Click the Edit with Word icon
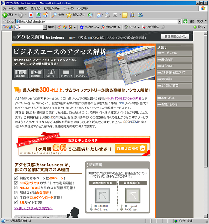The height and width of the screenshot is (224, 209). (x=115, y=15)
